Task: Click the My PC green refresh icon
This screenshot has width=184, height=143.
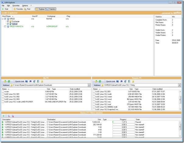Action: point(9,81)
